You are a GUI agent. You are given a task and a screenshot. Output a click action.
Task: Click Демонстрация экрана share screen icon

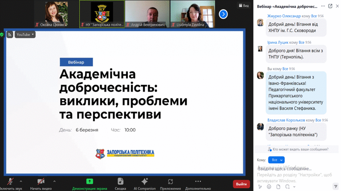pyautogui.click(x=90, y=181)
